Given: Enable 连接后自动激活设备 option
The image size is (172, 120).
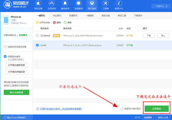Looking at the screenshot, I should tap(5, 47).
